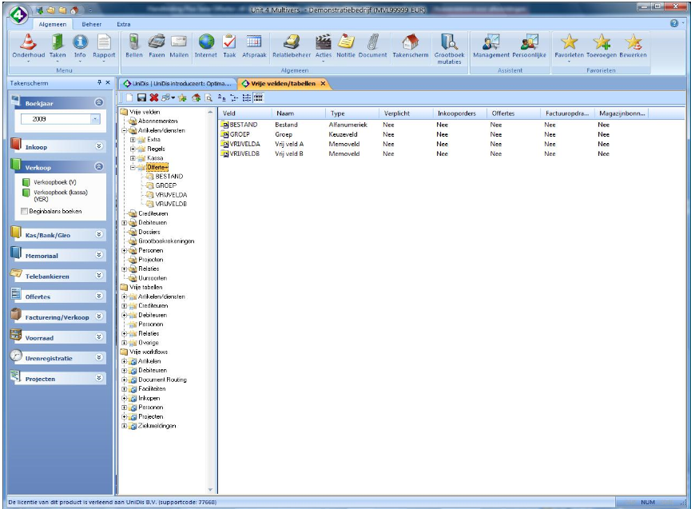The image size is (691, 509).
Task: Open the Extra ribbon tab
Action: (x=124, y=24)
